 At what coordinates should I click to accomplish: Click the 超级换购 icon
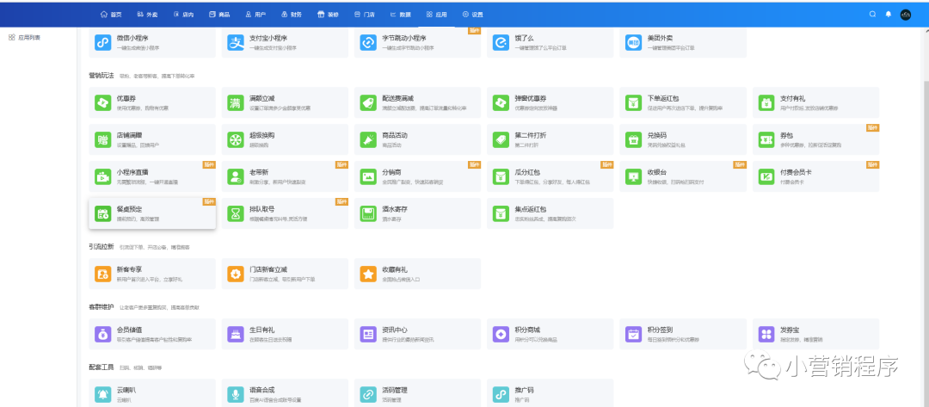pyautogui.click(x=236, y=139)
